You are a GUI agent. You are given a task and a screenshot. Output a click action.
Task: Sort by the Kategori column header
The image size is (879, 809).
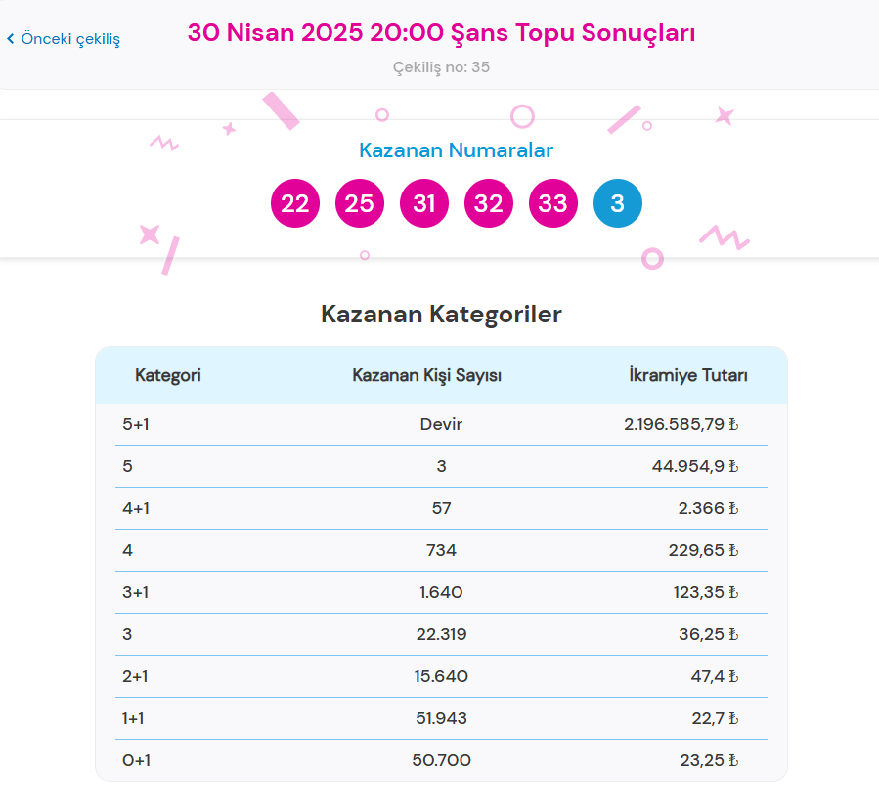point(167,375)
